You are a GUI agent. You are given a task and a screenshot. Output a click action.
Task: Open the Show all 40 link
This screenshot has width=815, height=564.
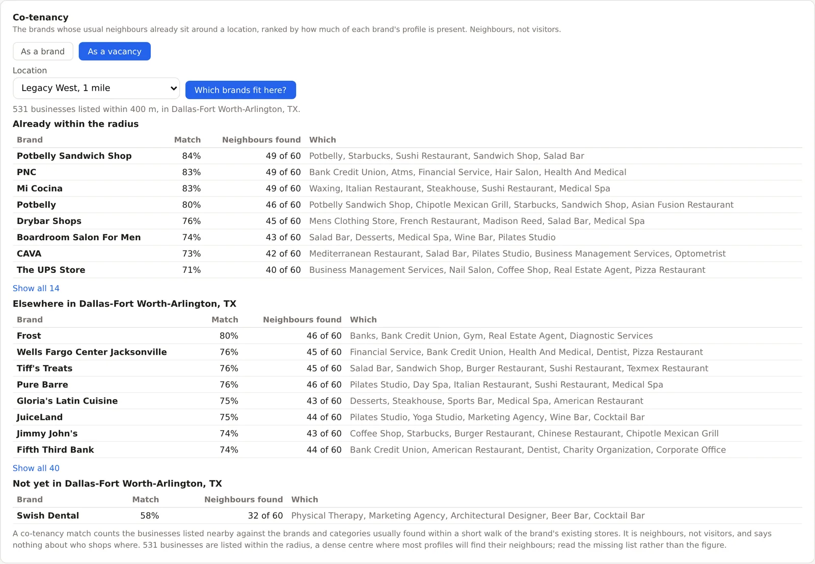tap(36, 468)
